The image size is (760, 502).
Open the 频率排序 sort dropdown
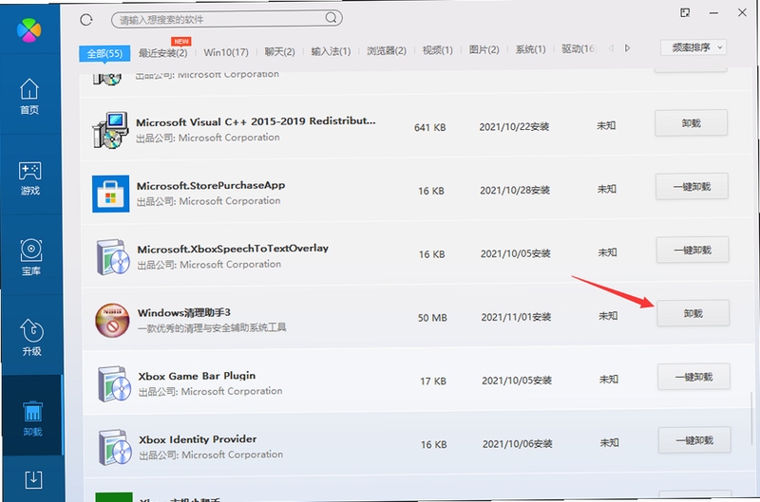693,47
